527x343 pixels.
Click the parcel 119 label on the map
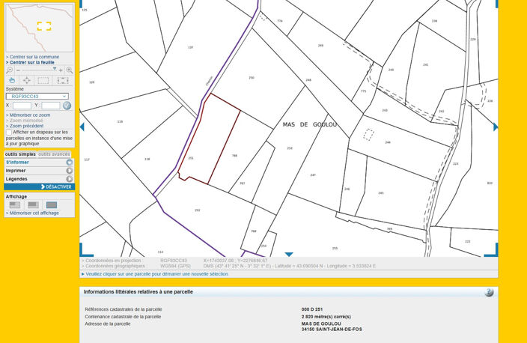tap(120, 122)
